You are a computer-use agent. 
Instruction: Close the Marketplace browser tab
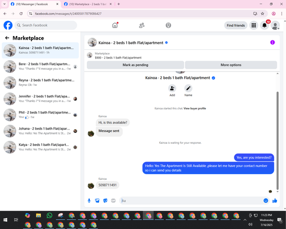coord(110,4)
